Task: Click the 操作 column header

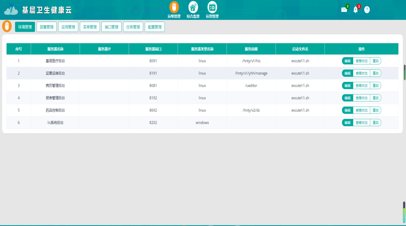Action: pos(362,49)
